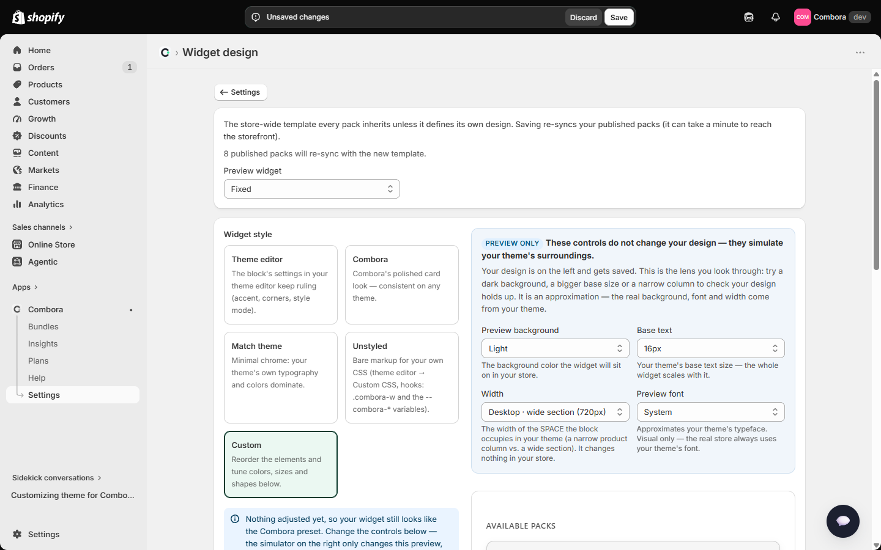
Task: Expand the Apps section
Action: pos(25,287)
